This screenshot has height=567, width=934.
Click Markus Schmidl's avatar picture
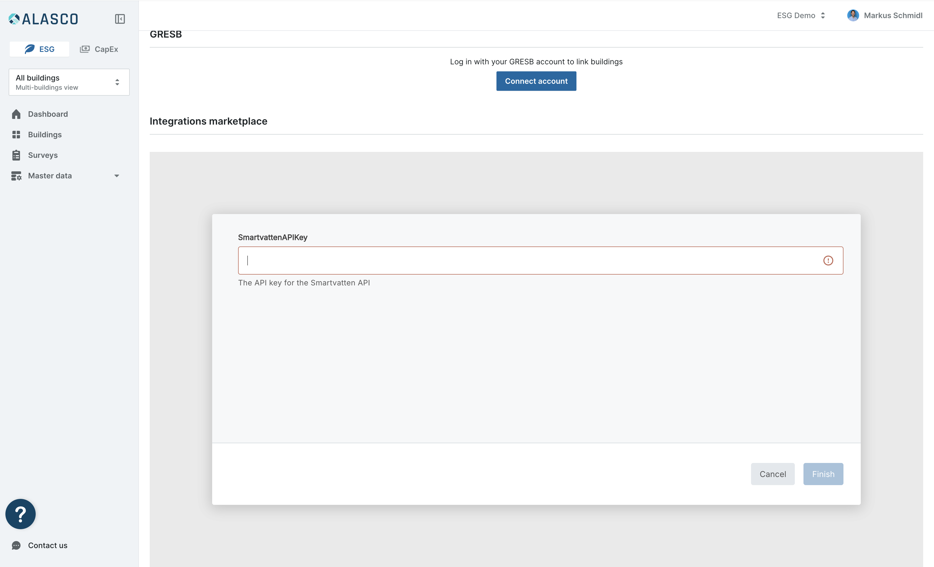[x=853, y=15]
